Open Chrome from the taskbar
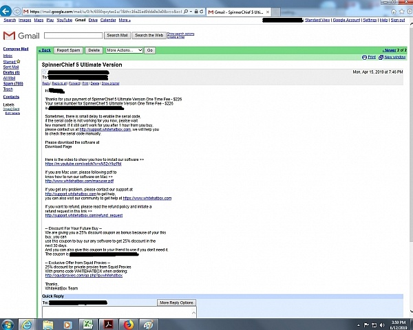413x330 pixels. pyautogui.click(x=148, y=323)
